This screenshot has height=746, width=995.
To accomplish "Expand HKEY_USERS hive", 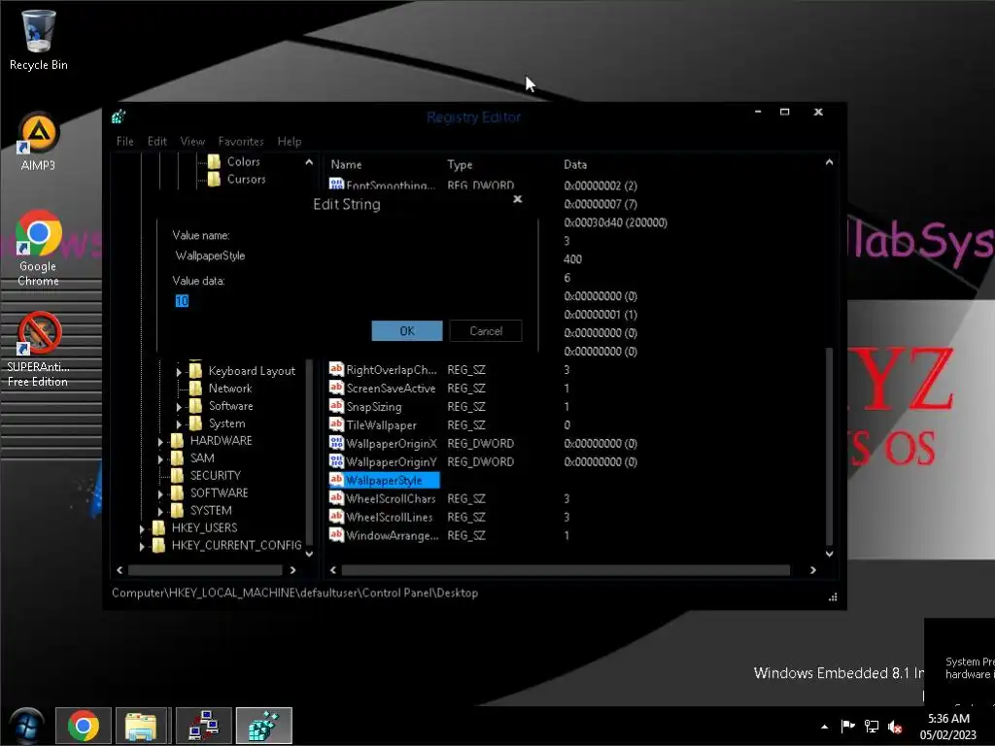I will 142,528.
